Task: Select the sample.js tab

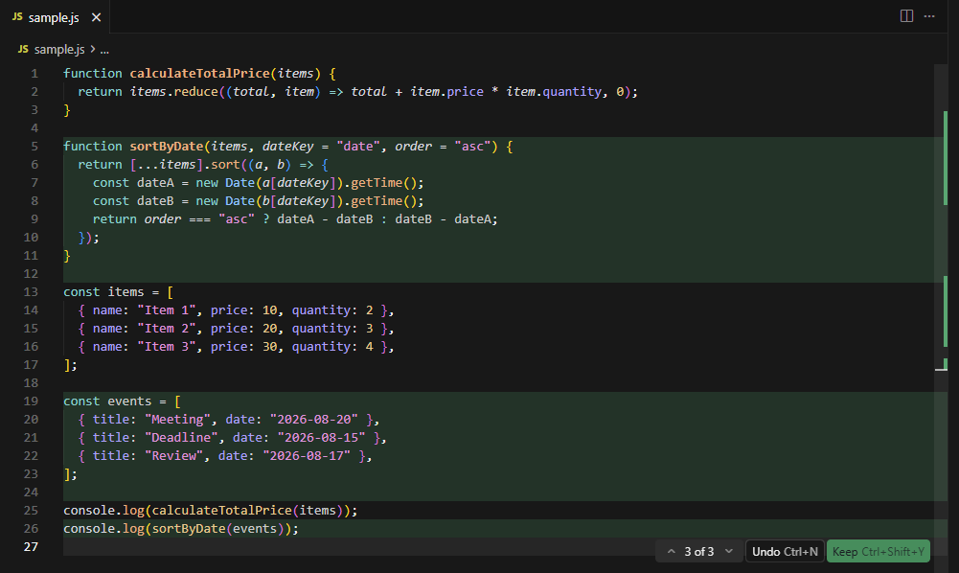Action: (x=55, y=17)
